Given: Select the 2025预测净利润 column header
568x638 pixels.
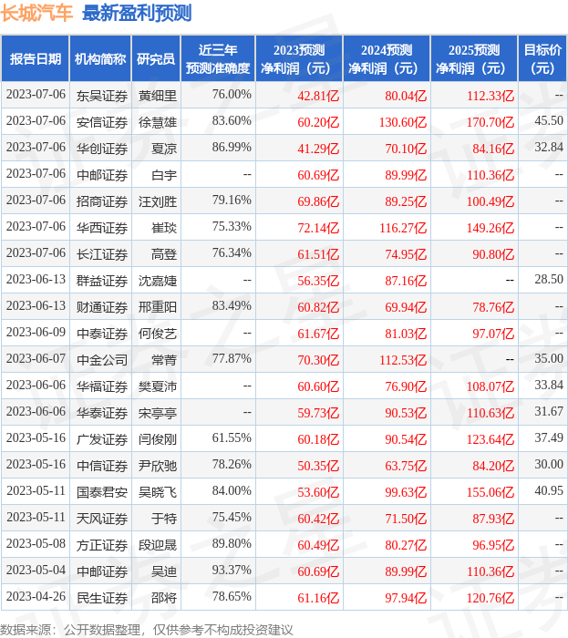Looking at the screenshot, I should click(x=474, y=58).
